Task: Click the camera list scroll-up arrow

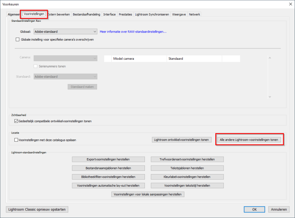Action: (x=270, y=58)
